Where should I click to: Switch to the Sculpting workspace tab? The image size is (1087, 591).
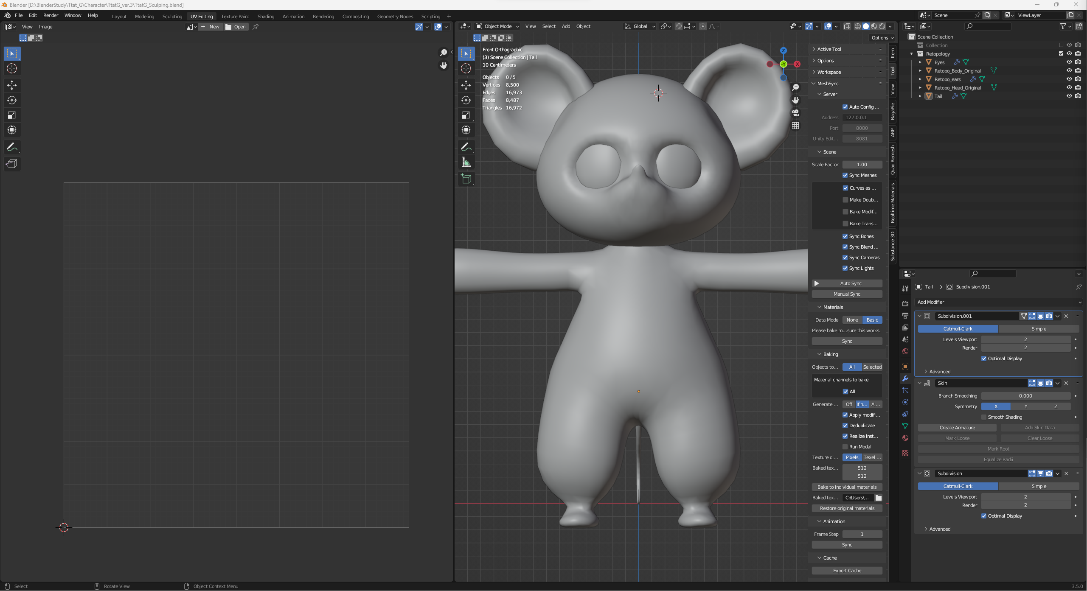[172, 17]
